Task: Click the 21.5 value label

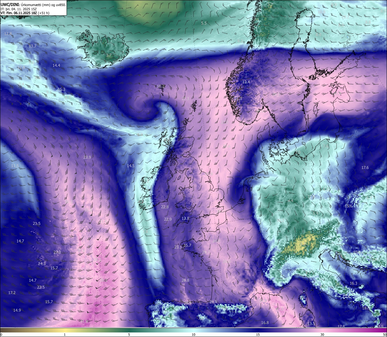Action: (x=37, y=223)
